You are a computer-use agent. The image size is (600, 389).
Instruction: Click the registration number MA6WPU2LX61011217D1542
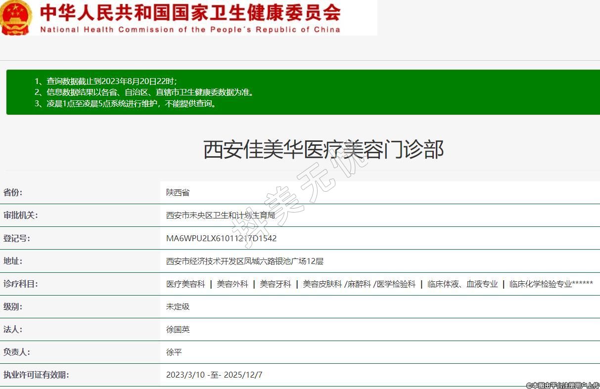click(221, 238)
